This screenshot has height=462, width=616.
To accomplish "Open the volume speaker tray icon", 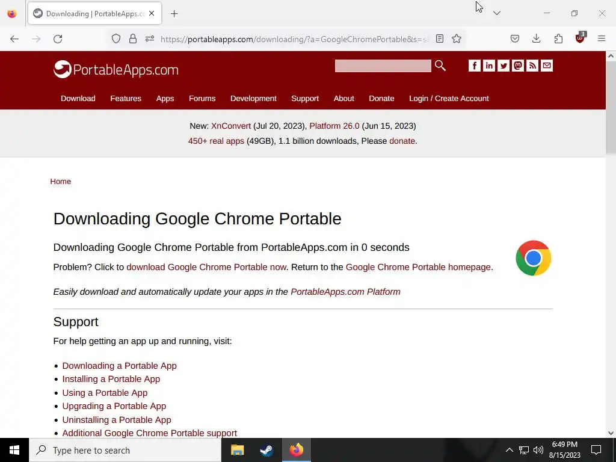I will [x=538, y=450].
